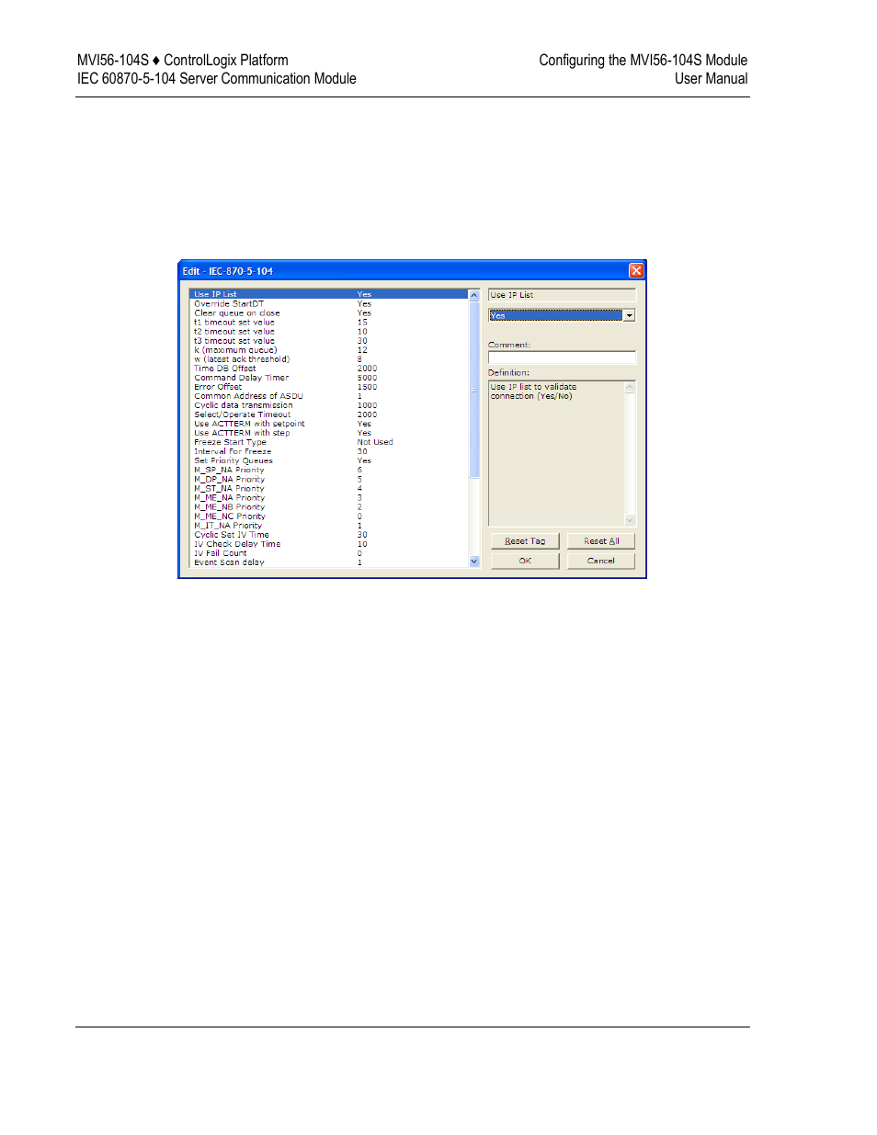The width and height of the screenshot is (877, 1135).
Task: Open the Yes value dropdown
Action: (629, 315)
